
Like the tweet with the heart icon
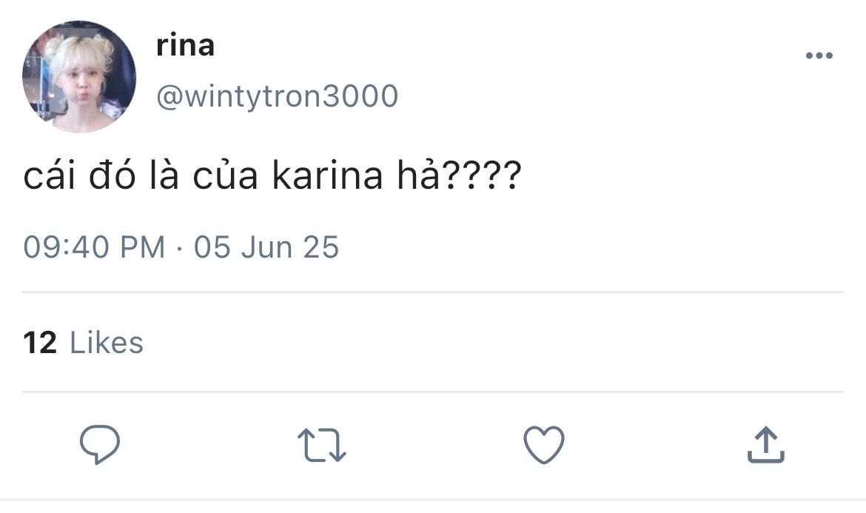pos(544,445)
